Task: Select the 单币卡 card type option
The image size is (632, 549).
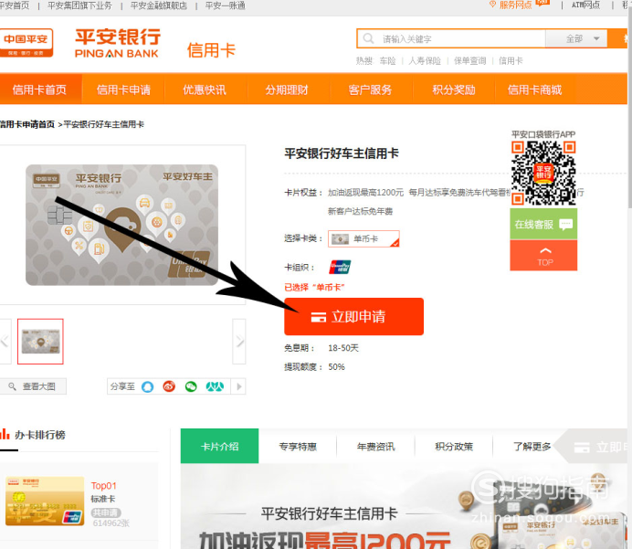Action: (x=363, y=238)
